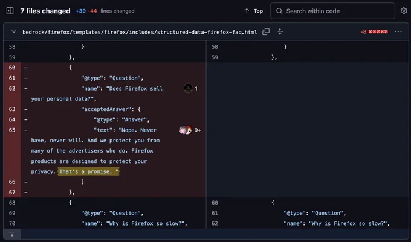
Task: Toggle the file tree sidebar panel icon
Action: pyautogui.click(x=10, y=11)
